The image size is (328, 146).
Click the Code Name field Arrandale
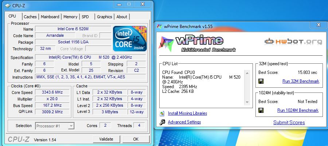pyautogui.click(x=55, y=35)
